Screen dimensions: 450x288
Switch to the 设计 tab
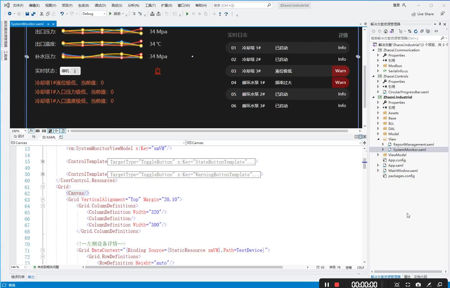pyautogui.click(x=19, y=137)
